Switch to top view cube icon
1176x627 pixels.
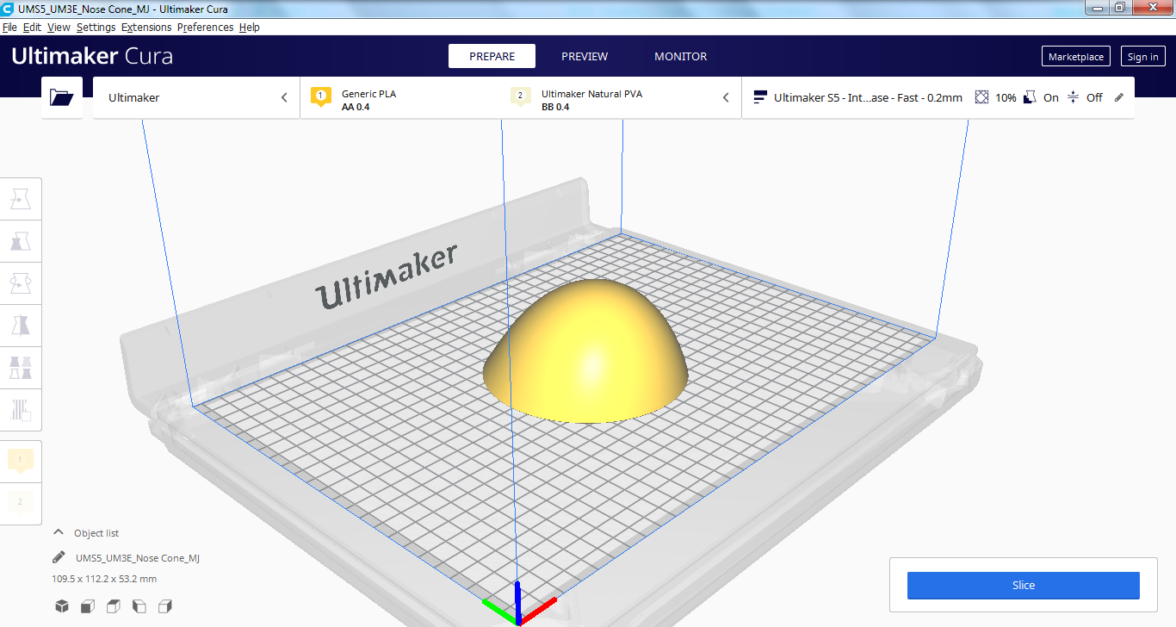pyautogui.click(x=114, y=606)
